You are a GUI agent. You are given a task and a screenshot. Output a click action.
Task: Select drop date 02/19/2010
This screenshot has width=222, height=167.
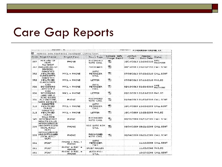[146, 93]
